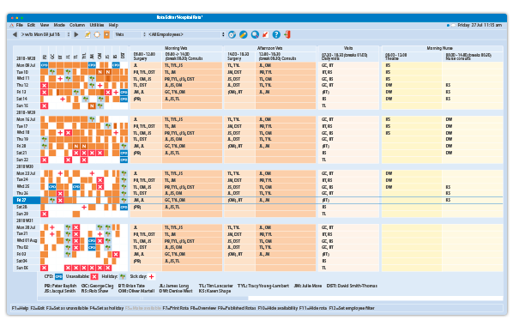Open the Utilities menu
This screenshot has height=326, width=513.
point(97,25)
